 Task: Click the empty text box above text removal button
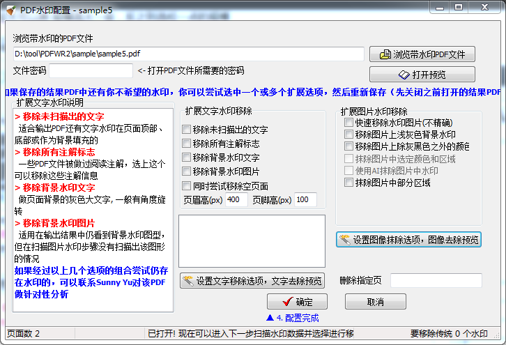click(252, 241)
